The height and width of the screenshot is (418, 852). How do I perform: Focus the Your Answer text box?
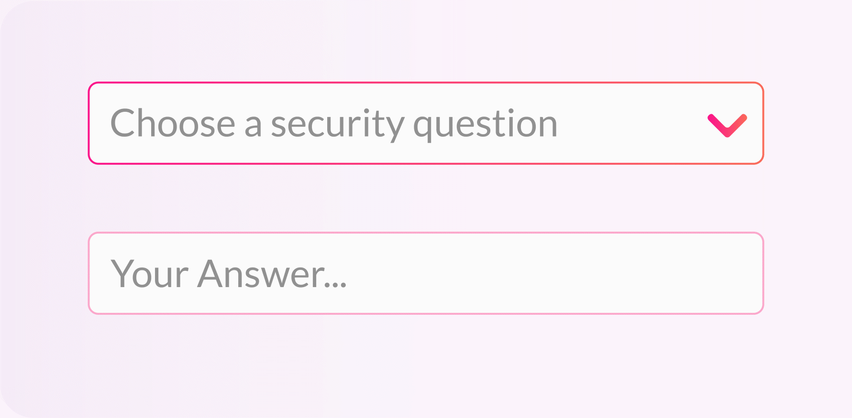click(426, 273)
